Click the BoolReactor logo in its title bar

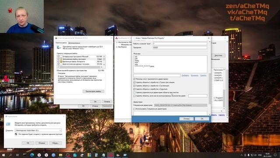(x=116, y=38)
